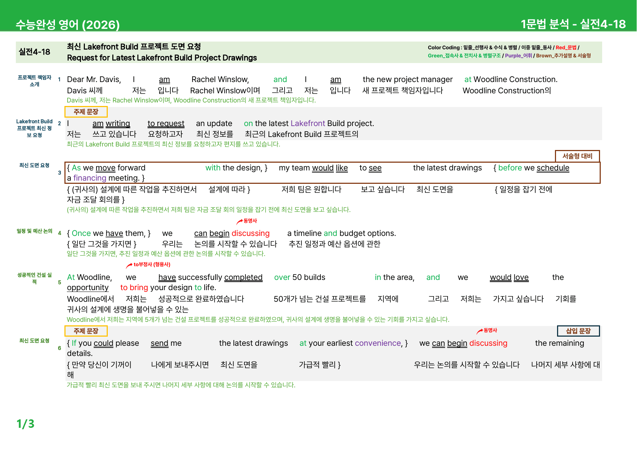637x450 pixels.
Task: Click the 동명사 annotation above sentence 6
Action: click(x=487, y=330)
